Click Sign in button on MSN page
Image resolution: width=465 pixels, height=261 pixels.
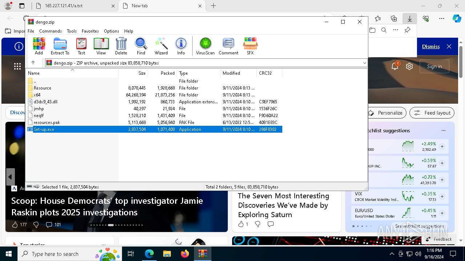(434, 66)
